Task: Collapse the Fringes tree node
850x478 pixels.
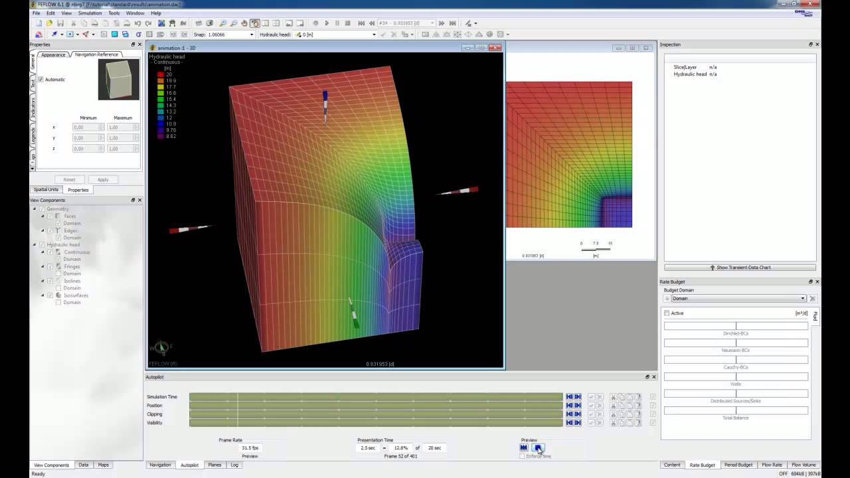Action: [x=42, y=266]
